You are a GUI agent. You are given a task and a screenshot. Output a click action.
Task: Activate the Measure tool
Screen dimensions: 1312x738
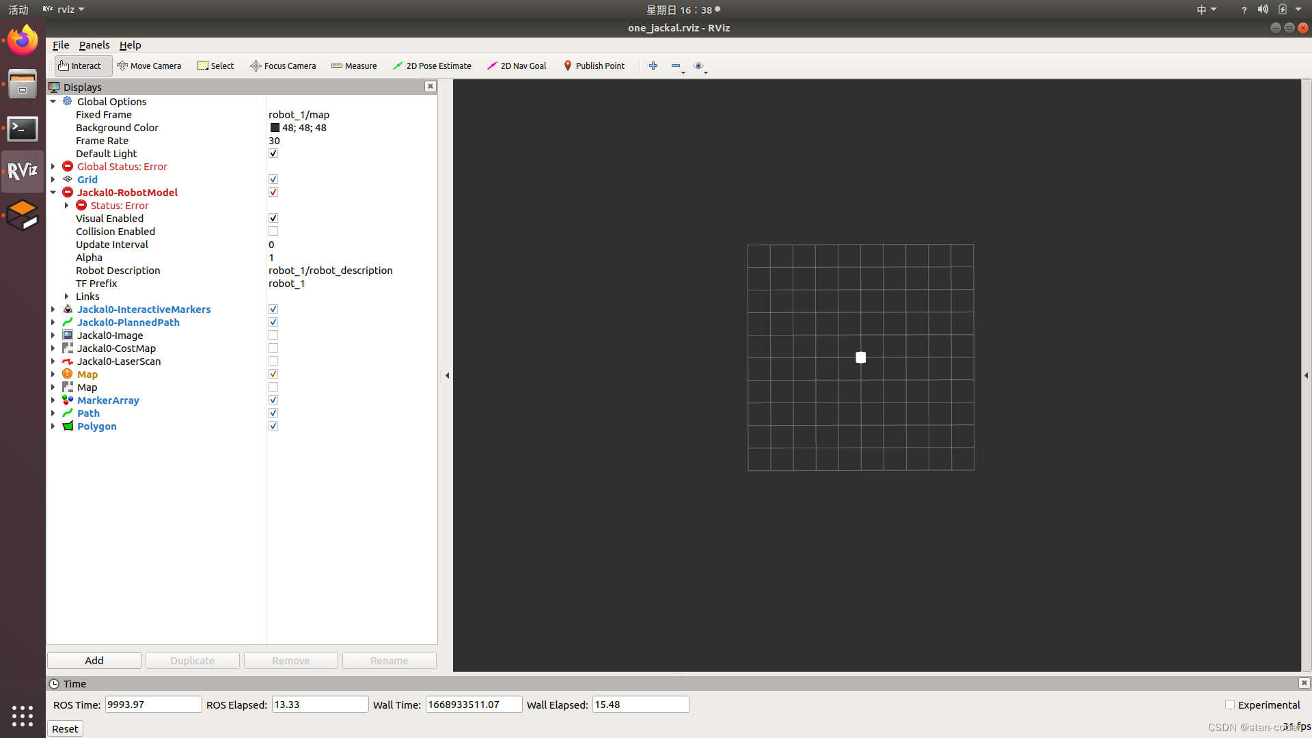[x=354, y=66]
